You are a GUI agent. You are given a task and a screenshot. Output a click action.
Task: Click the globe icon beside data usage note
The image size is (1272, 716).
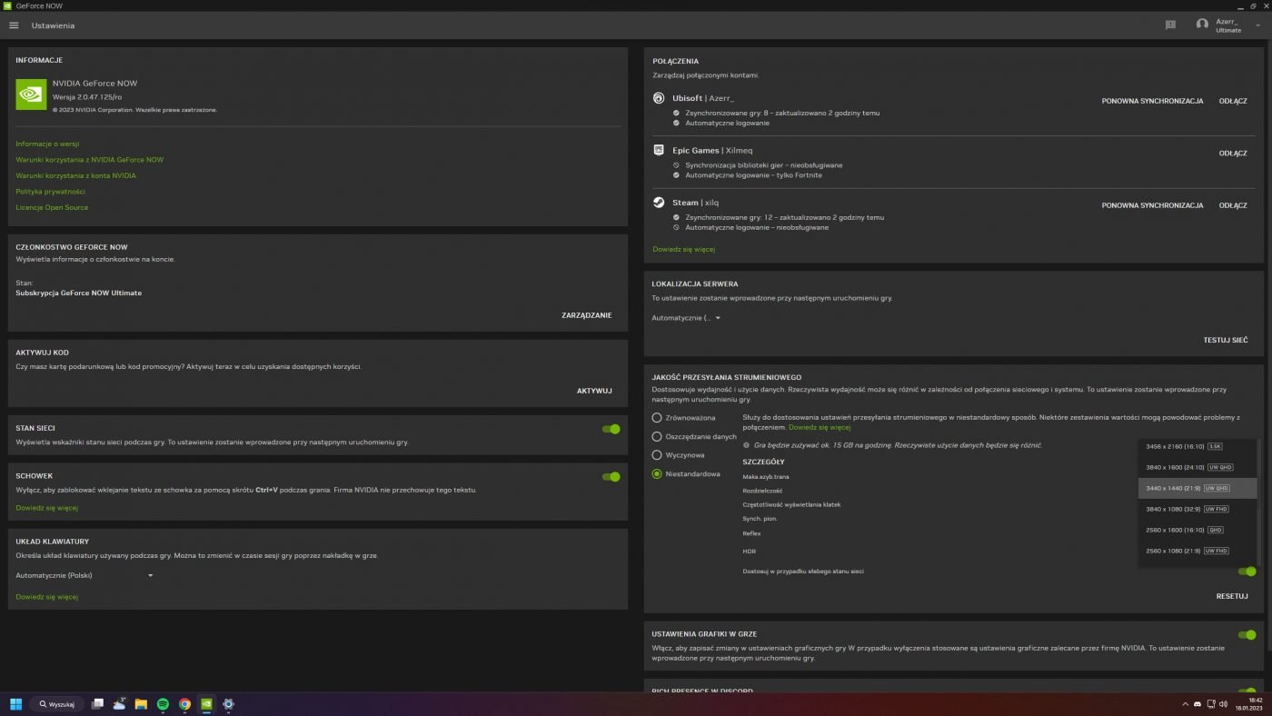746,445
